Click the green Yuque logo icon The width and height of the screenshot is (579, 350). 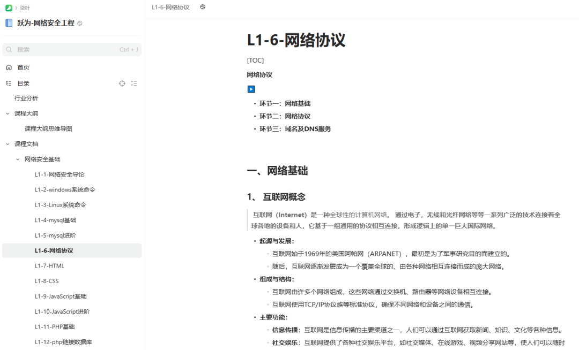pos(9,7)
